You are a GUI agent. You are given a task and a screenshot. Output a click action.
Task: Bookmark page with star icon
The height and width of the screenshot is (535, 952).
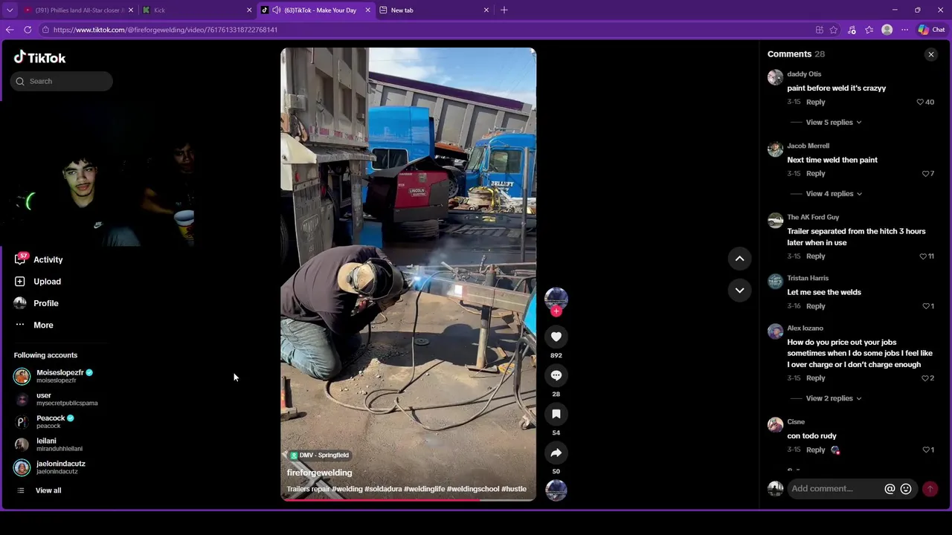click(x=834, y=30)
